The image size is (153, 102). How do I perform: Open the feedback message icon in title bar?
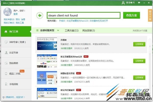(139, 3)
